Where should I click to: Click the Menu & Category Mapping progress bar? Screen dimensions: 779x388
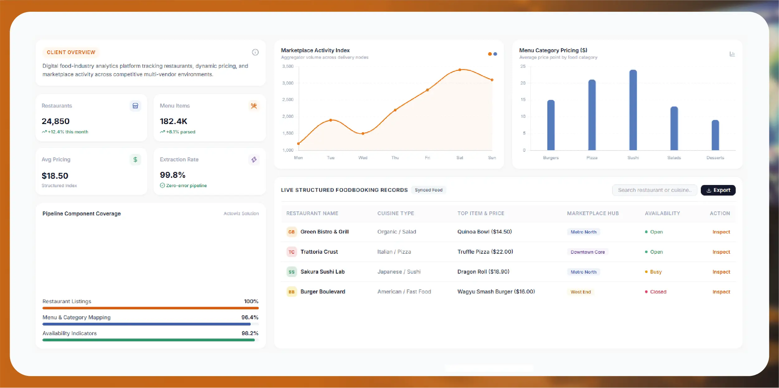coord(150,324)
